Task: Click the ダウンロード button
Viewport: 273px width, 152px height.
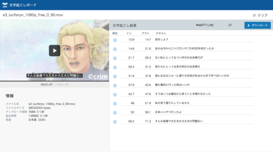Action: [257, 25]
